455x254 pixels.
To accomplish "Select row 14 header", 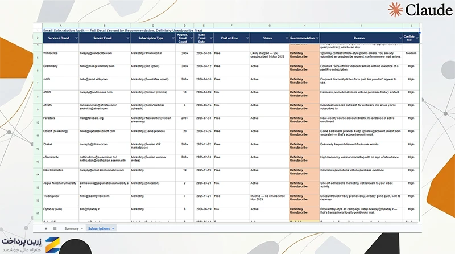I will (38, 175).
